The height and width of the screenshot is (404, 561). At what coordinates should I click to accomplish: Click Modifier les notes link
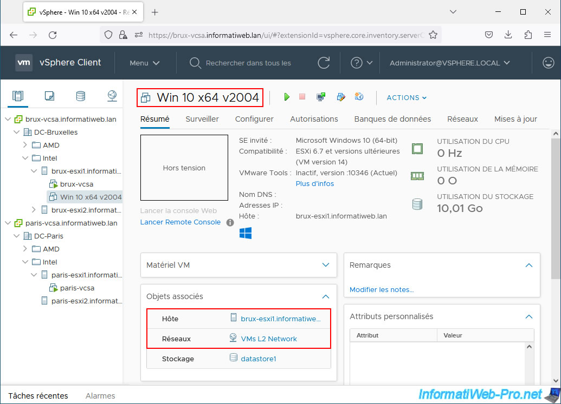pyautogui.click(x=382, y=290)
